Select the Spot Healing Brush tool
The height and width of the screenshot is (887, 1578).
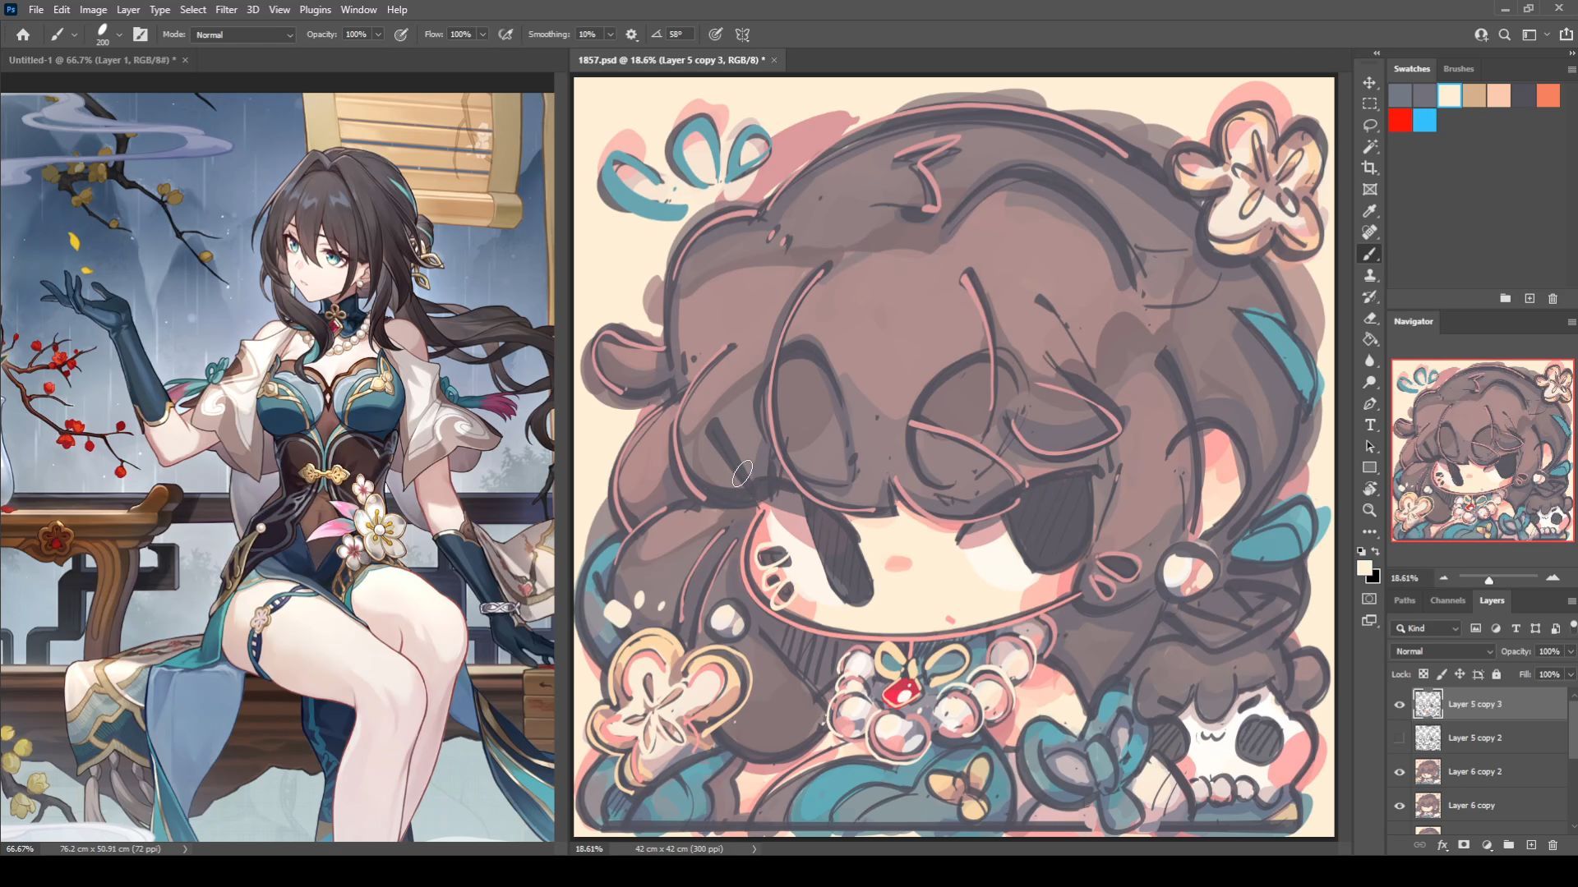click(x=1369, y=232)
